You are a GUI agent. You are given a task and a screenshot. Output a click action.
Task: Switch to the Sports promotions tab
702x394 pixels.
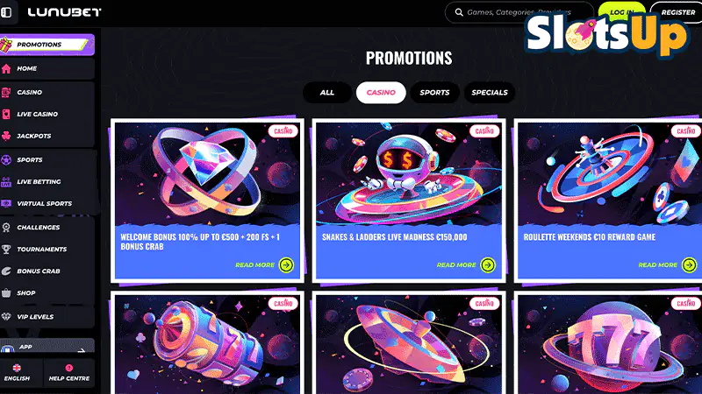point(434,93)
